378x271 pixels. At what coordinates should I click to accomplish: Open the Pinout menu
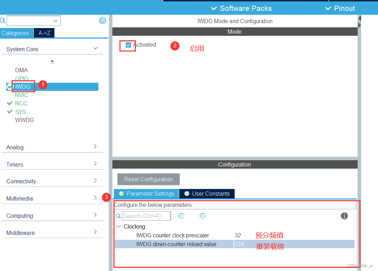tap(340, 8)
